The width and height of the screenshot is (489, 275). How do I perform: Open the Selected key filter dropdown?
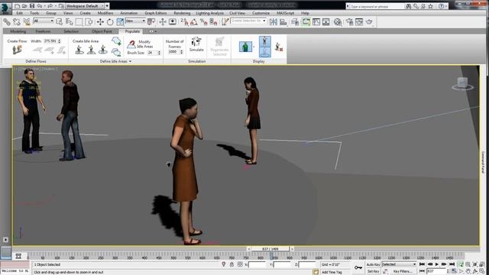399,264
